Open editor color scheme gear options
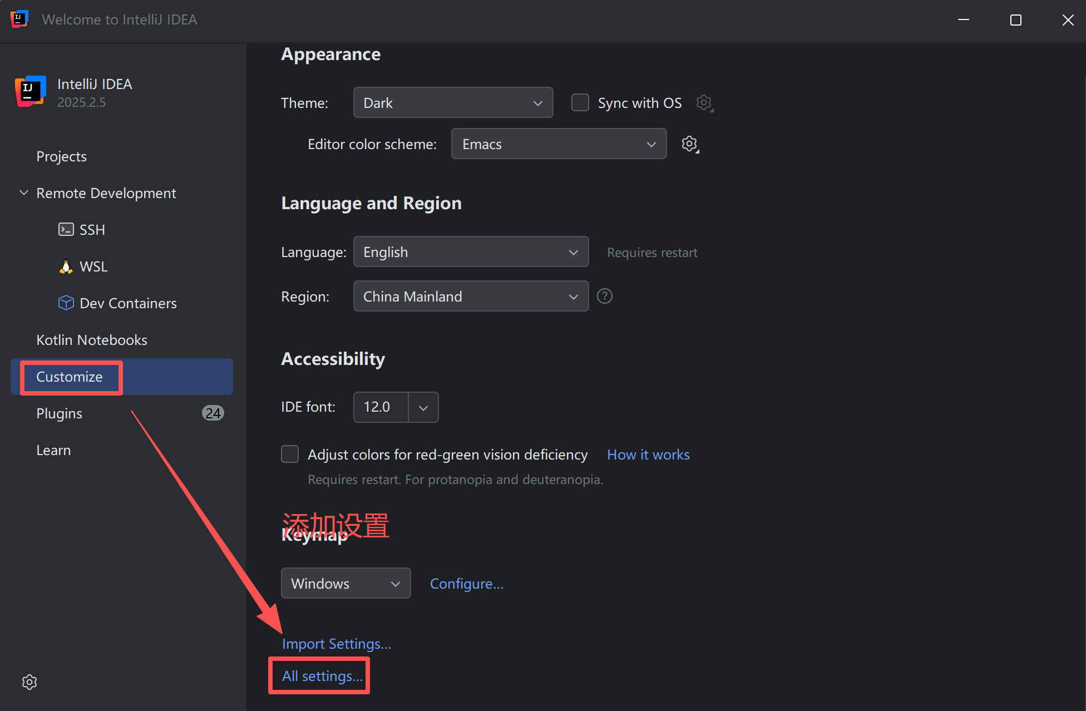Image resolution: width=1086 pixels, height=711 pixels. coord(690,144)
